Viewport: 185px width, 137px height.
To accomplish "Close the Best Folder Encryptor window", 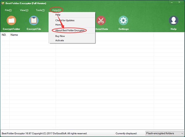I will [179, 2].
